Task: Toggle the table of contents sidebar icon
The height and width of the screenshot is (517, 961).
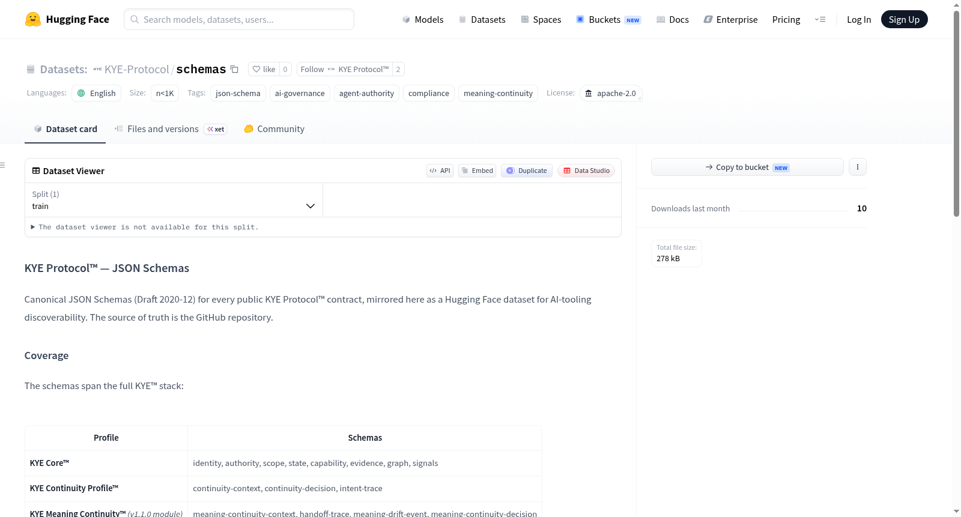Action: 3,165
